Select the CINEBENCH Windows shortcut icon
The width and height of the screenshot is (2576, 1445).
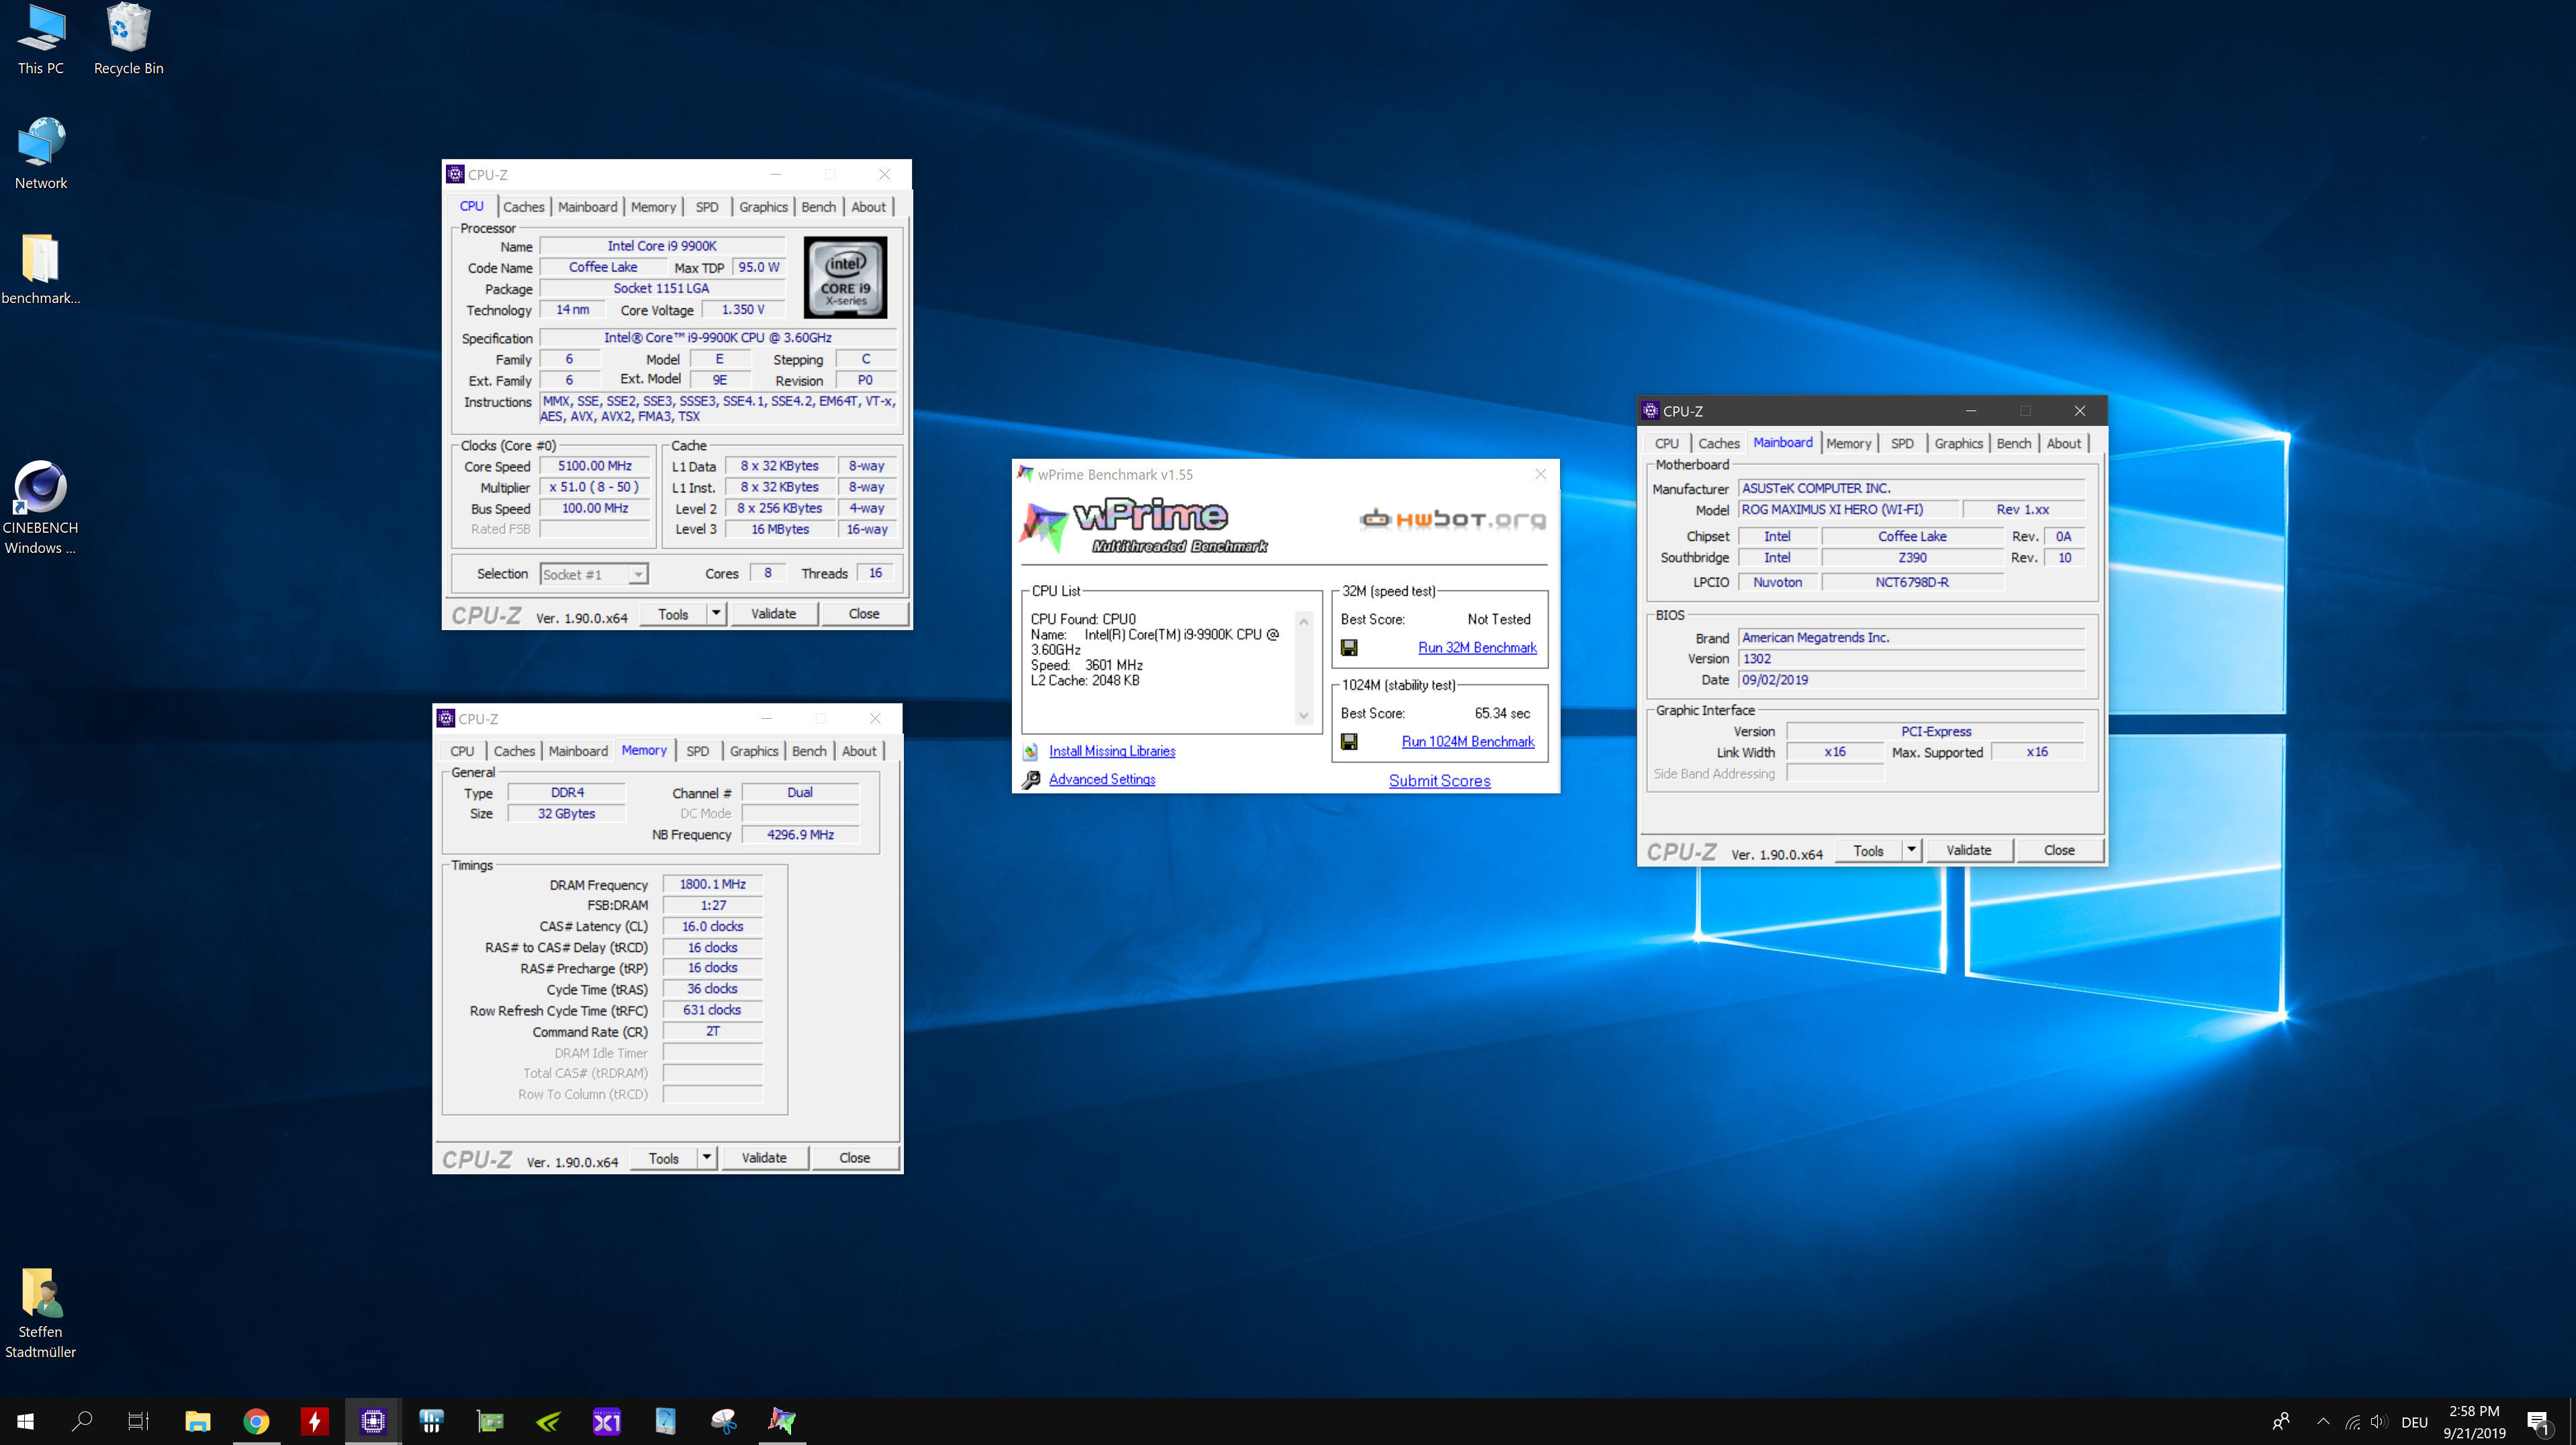41,507
